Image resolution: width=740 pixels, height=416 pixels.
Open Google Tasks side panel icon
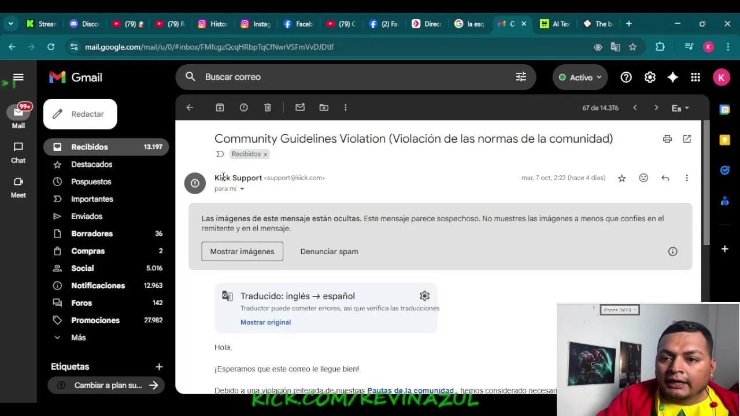(x=724, y=170)
